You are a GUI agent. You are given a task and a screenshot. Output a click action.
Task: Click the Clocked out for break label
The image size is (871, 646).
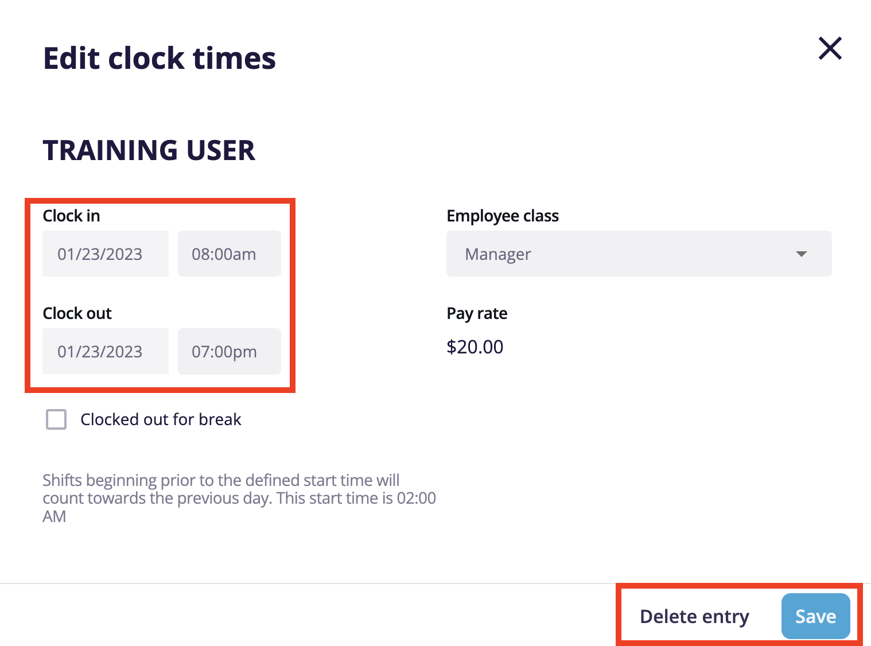tap(161, 419)
